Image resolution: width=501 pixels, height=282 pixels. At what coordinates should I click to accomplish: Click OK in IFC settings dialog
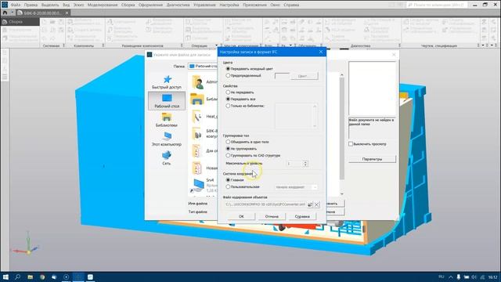(241, 216)
